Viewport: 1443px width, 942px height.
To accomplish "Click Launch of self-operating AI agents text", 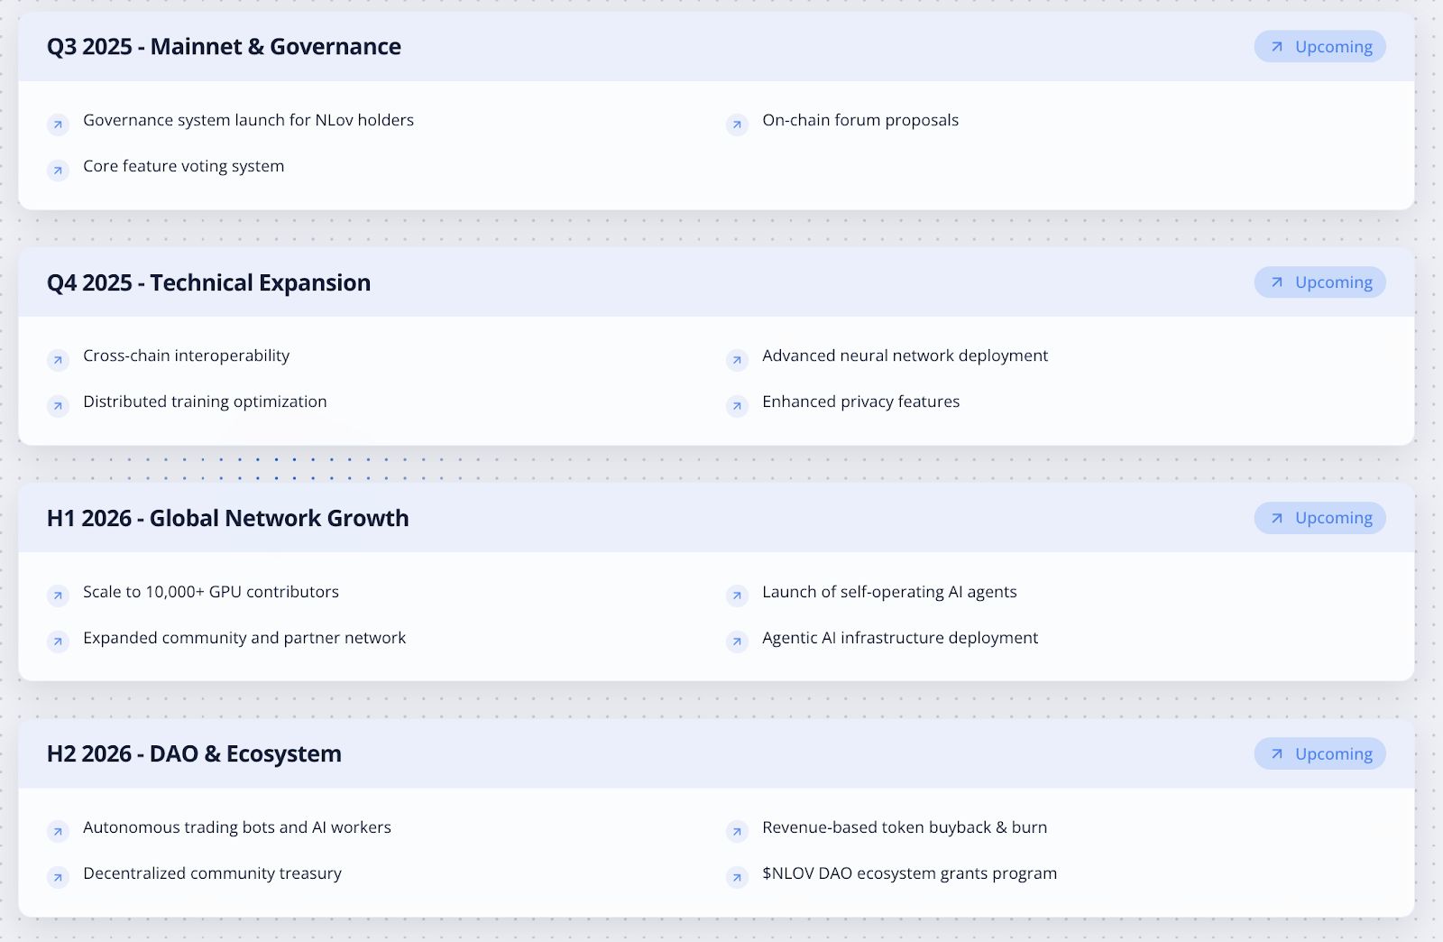I will tap(889, 592).
